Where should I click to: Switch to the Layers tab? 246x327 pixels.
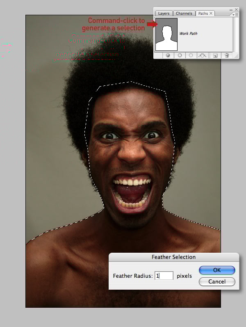164,14
